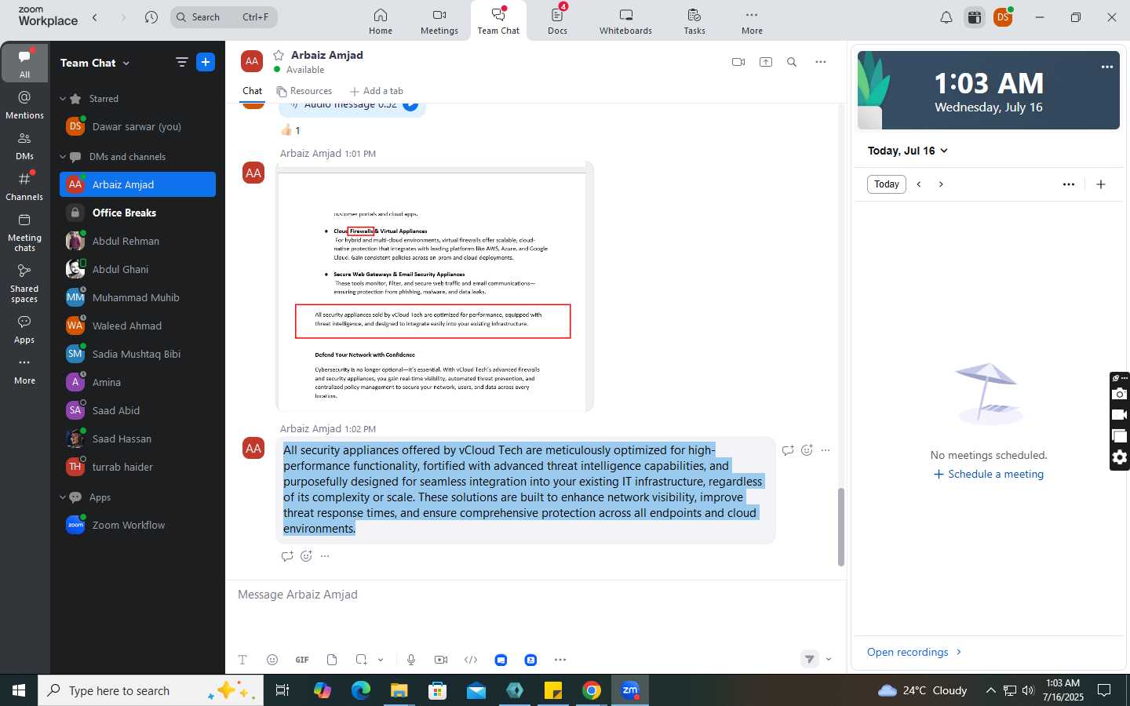Image resolution: width=1130 pixels, height=706 pixels.
Task: Expand the screenshot options arrow
Action: pyautogui.click(x=381, y=660)
